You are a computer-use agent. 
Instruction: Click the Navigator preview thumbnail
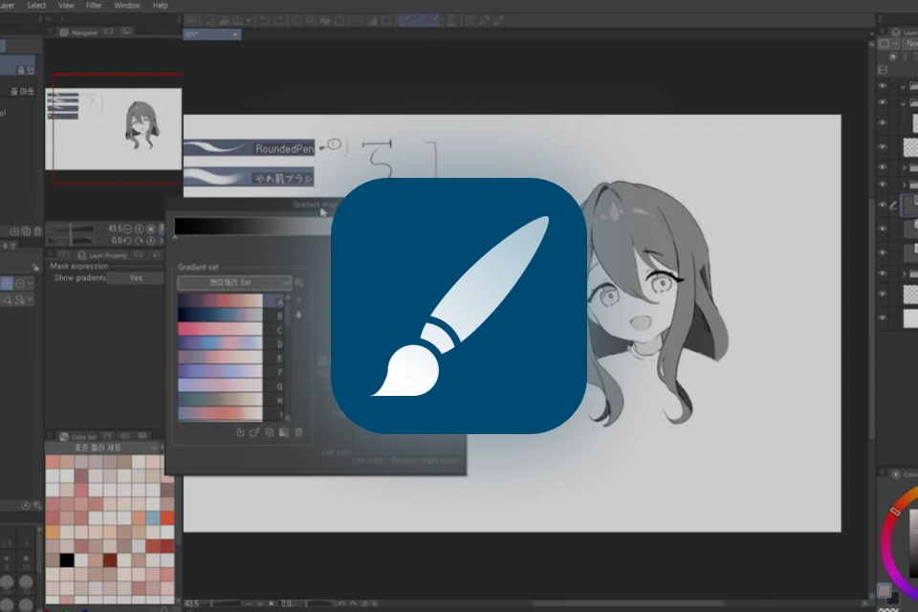pyautogui.click(x=114, y=129)
